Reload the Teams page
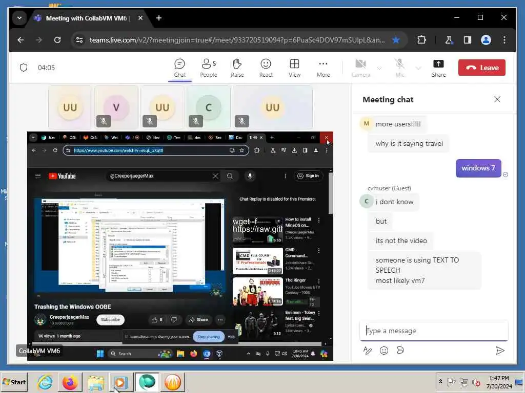The width and height of the screenshot is (525, 393). [x=57, y=40]
